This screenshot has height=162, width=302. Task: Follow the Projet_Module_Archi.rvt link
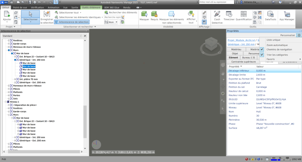click(x=241, y=40)
